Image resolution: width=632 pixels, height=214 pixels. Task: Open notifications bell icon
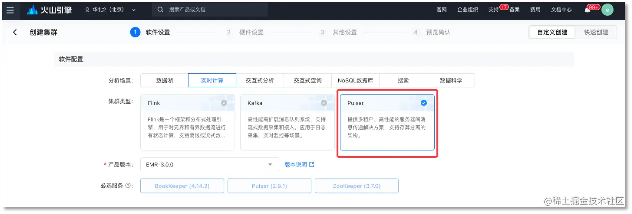[587, 10]
